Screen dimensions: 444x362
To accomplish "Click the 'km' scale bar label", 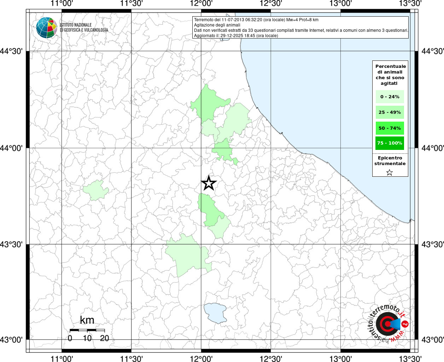I will click(87, 320).
